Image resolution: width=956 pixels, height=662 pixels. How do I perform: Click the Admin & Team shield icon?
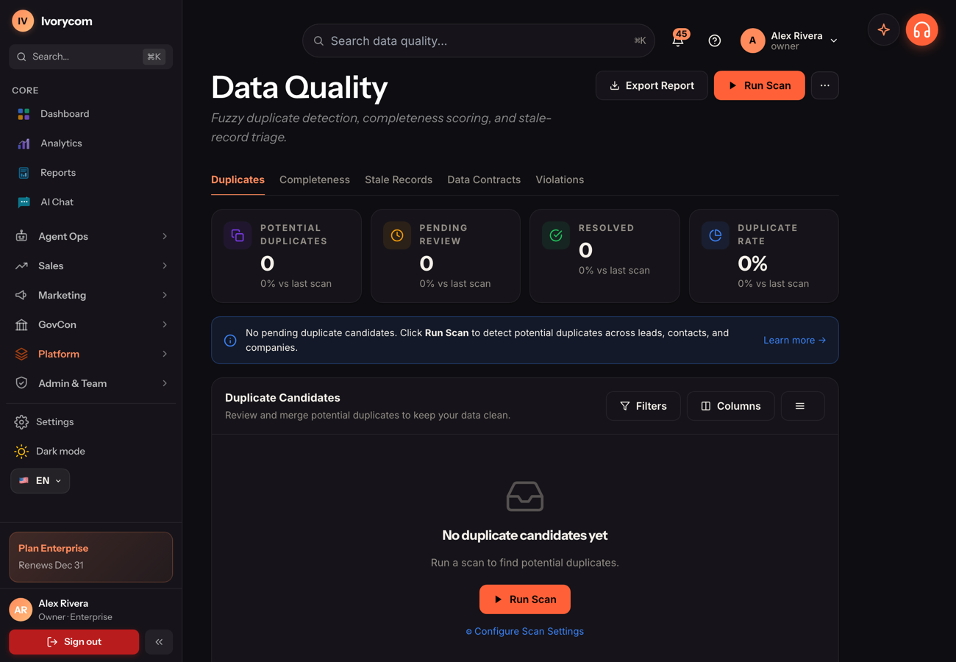coord(21,383)
